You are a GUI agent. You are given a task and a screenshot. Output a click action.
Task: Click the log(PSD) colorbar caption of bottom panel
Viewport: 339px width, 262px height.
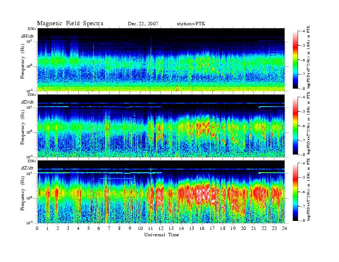[308, 189]
